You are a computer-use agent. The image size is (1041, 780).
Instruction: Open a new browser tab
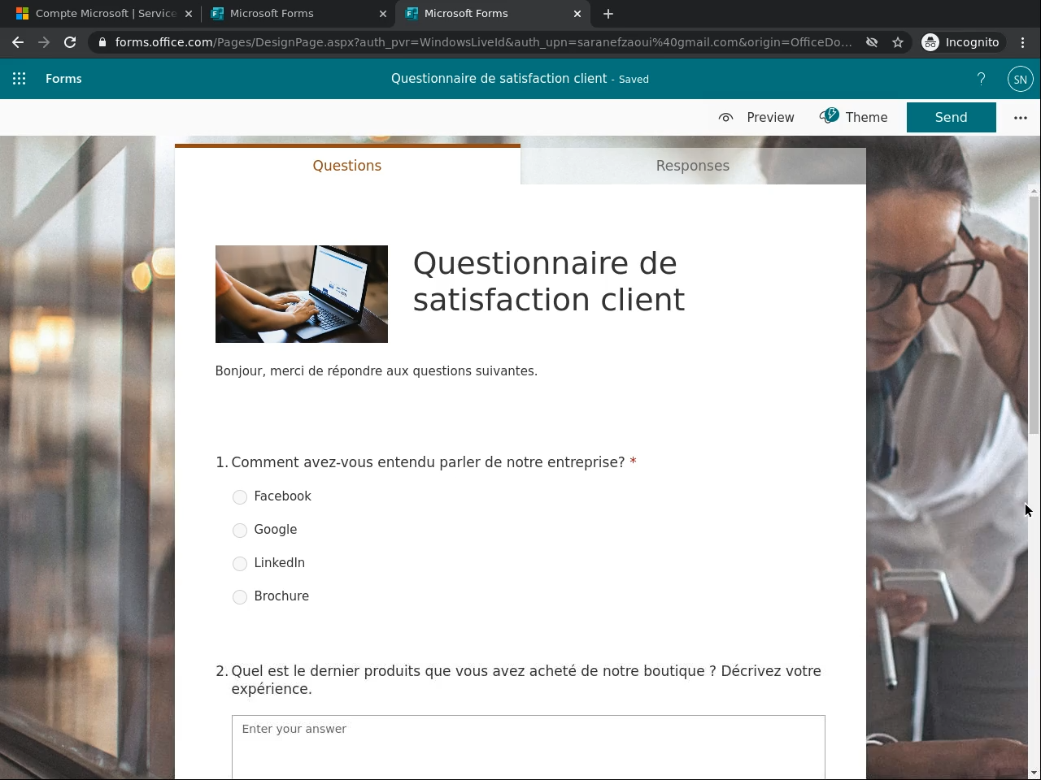point(608,14)
